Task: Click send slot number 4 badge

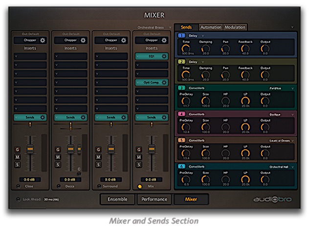Action: tap(181, 114)
